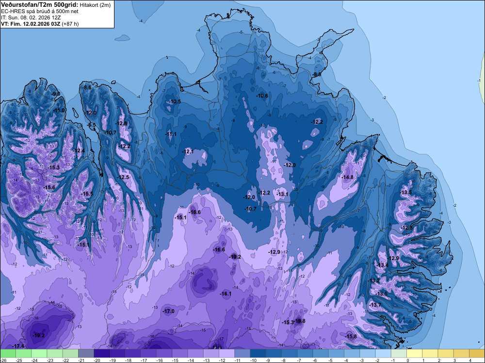Click the -11.0 temperature value on the map

coord(59,111)
